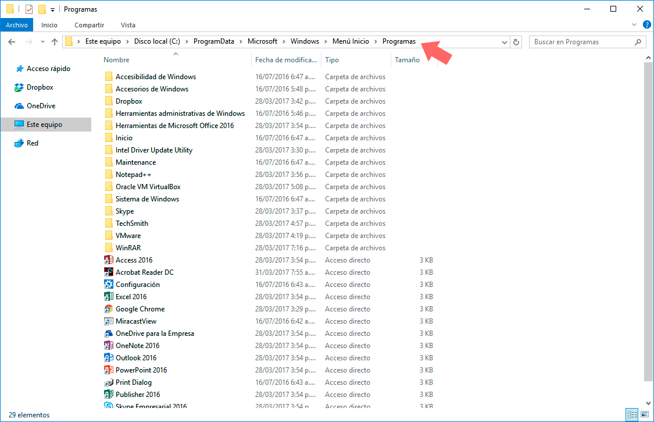
Task: Click the Access 2016 shortcut icon
Action: click(x=109, y=260)
